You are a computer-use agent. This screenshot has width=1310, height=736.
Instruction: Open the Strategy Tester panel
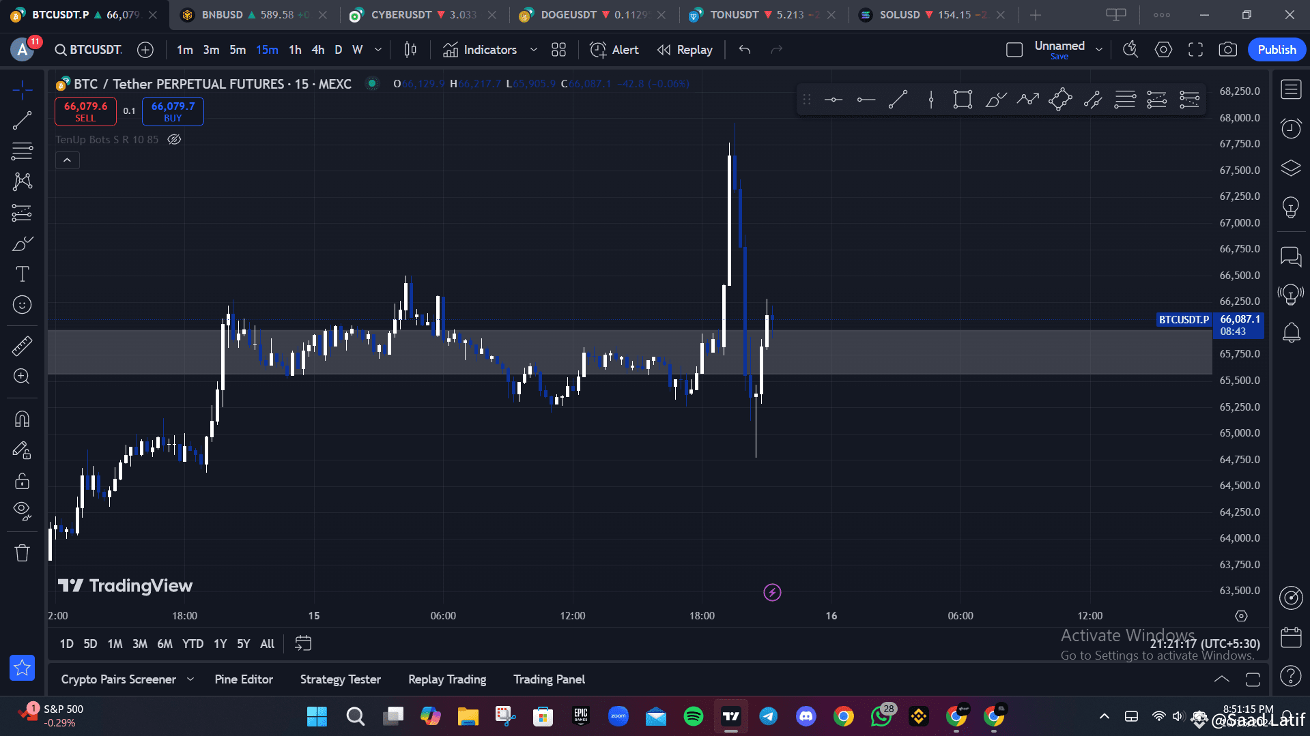coord(341,679)
